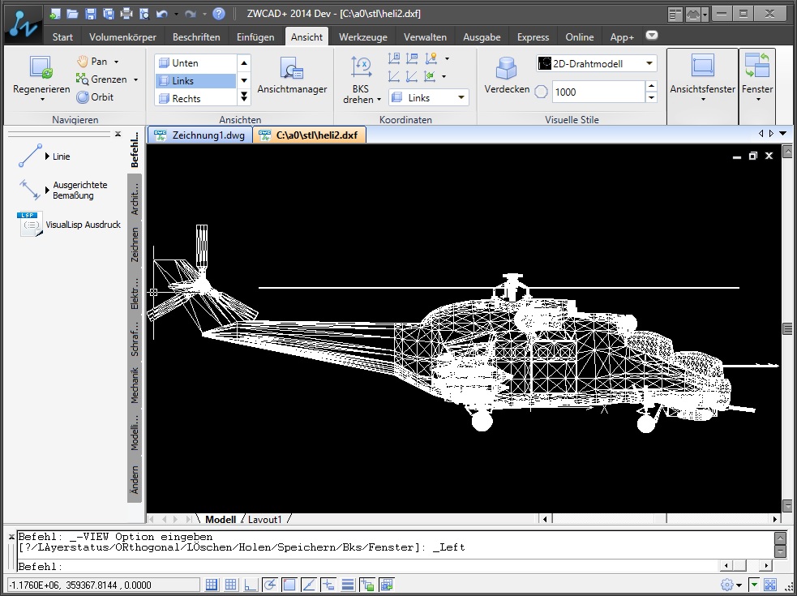
Task: Click the Ansichtsfenster viewport icon
Action: 702,66
